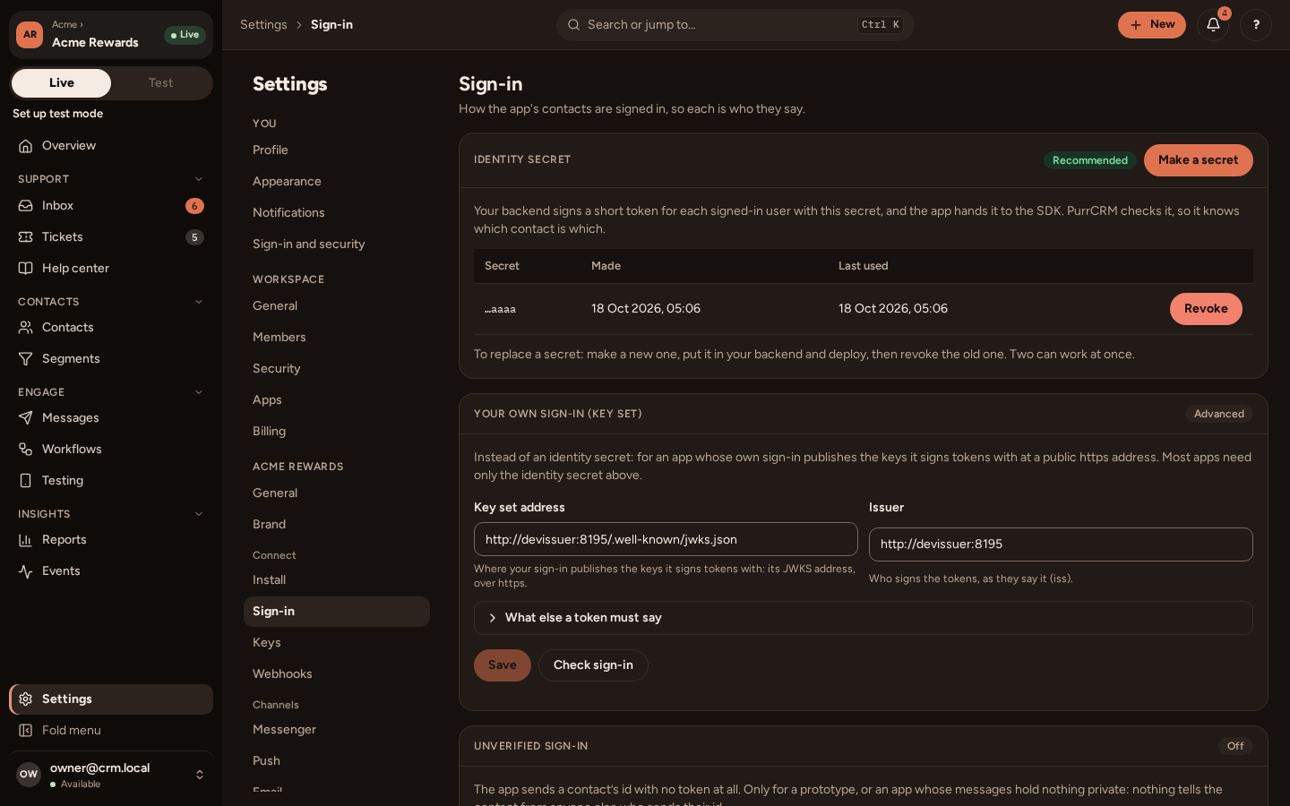The width and height of the screenshot is (1290, 806).
Task: Switch environment to Test mode
Action: coord(161,83)
